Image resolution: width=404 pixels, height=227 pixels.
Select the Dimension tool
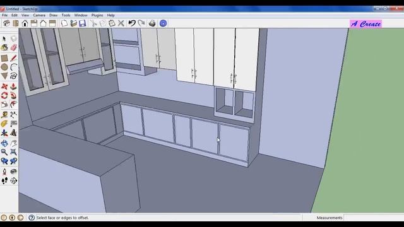coord(13,115)
